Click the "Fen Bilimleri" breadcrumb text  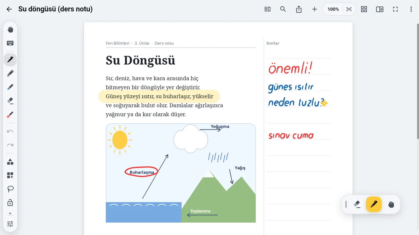(x=118, y=43)
